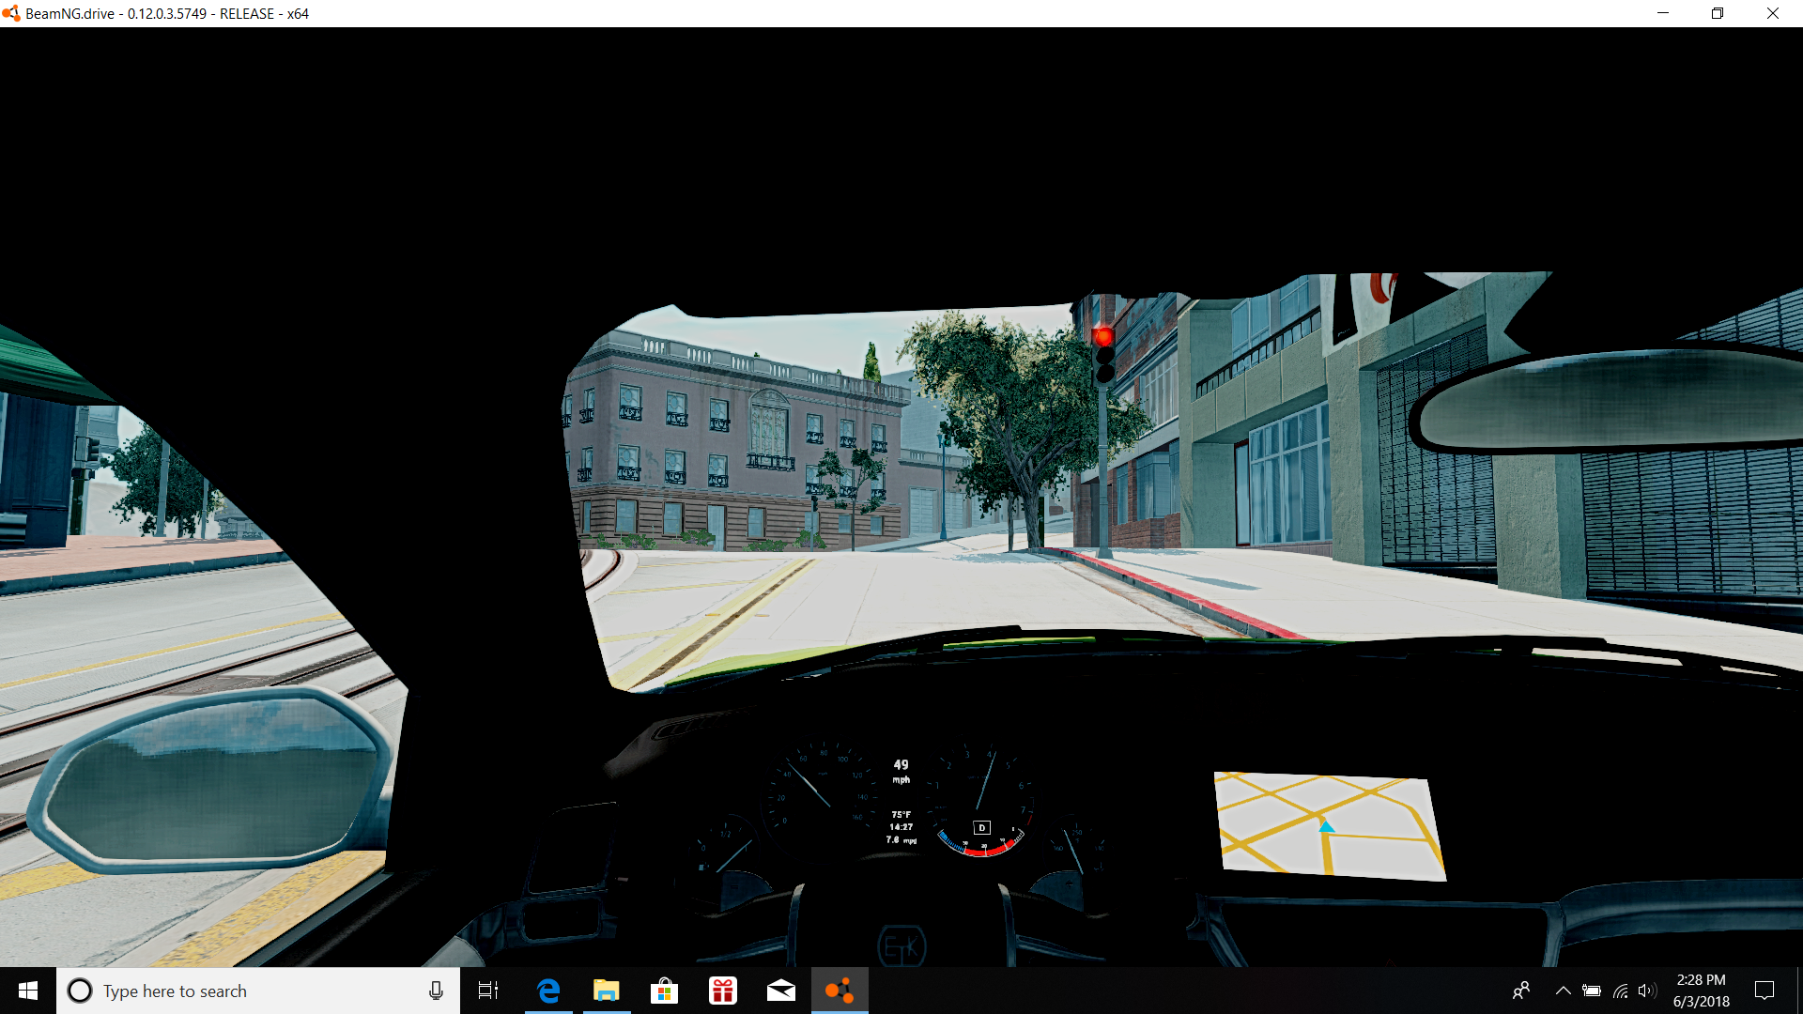Click the Cortana search box
This screenshot has width=1803, height=1014.
pyautogui.click(x=258, y=991)
